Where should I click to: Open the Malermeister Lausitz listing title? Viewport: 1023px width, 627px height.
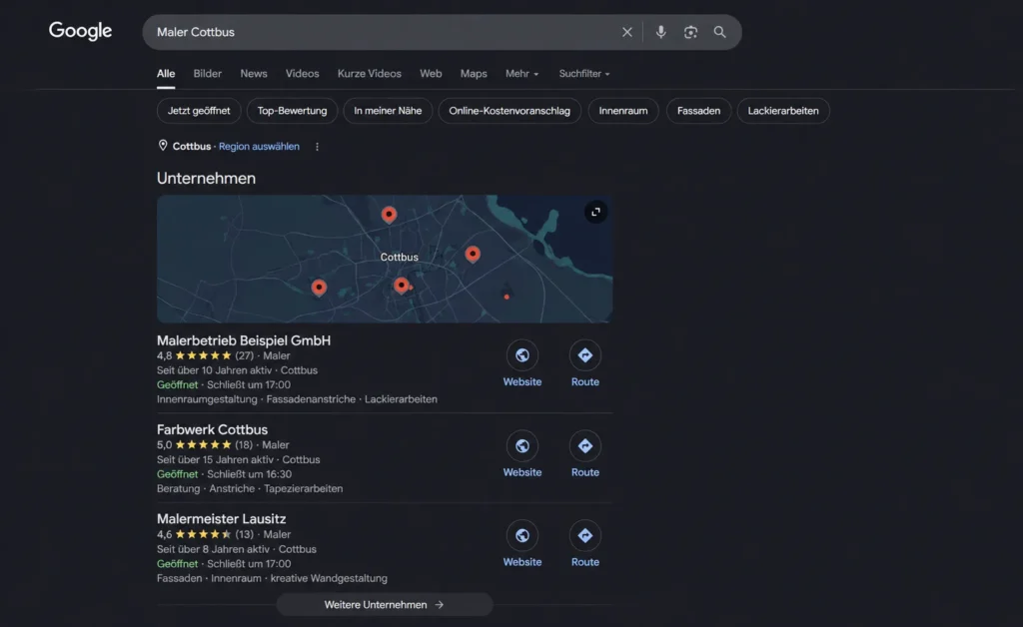[x=221, y=519]
